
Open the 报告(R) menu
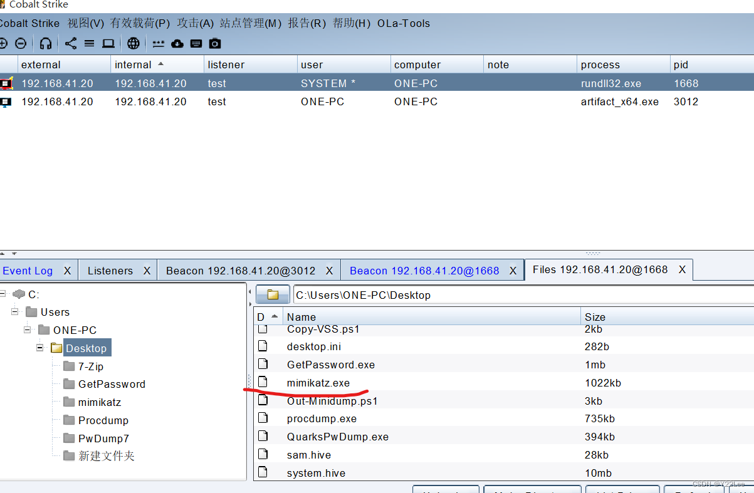pos(307,23)
